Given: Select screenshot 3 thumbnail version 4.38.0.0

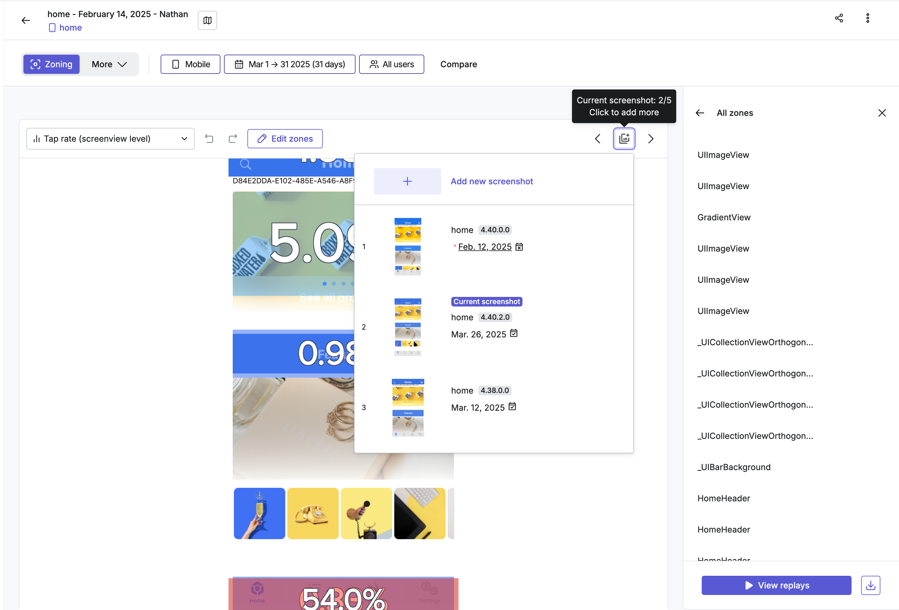Looking at the screenshot, I should point(408,407).
